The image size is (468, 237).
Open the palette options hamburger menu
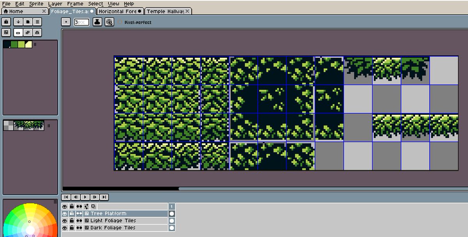37,22
